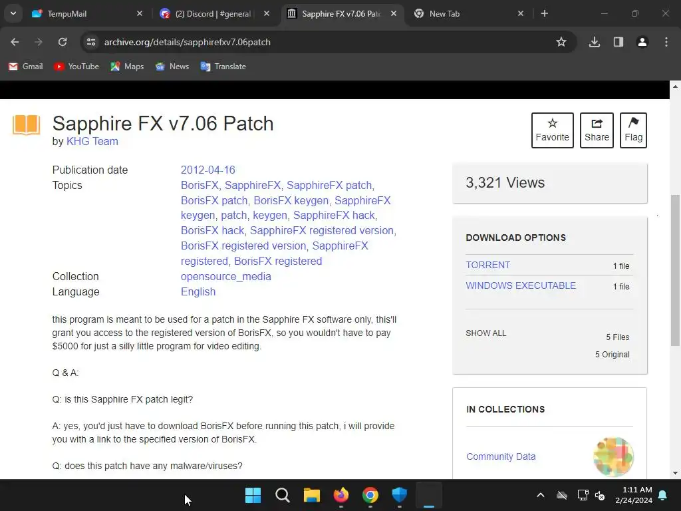Screen dimensions: 681x511
Task: Flag this item
Action: (633, 130)
